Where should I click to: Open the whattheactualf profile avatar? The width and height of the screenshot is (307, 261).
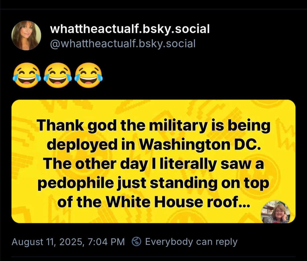(x=26, y=36)
